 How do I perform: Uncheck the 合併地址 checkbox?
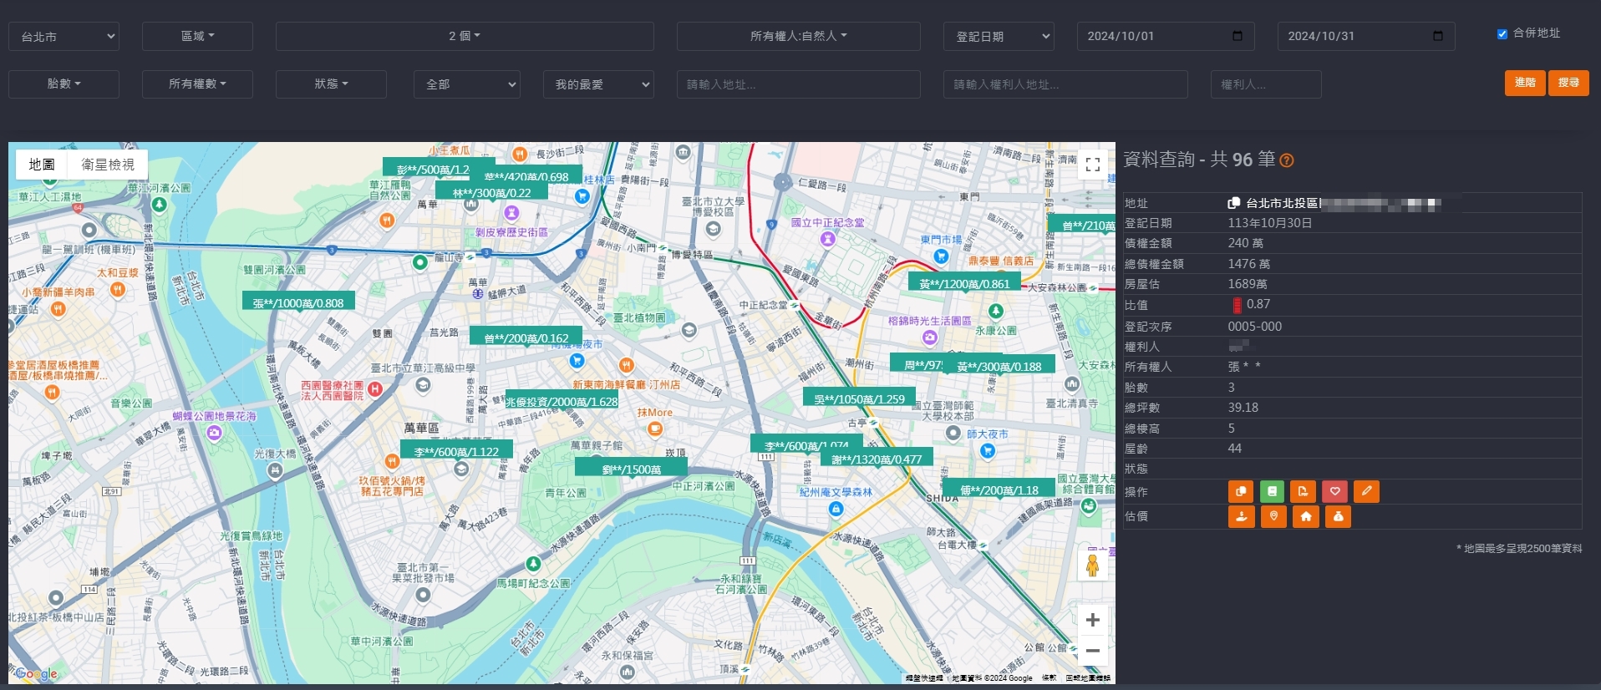point(1502,34)
